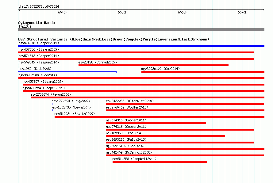The width and height of the screenshot is (273, 183).
Task: Open dgv5438n54 (Cooper2011) label
Action: pos(44,88)
